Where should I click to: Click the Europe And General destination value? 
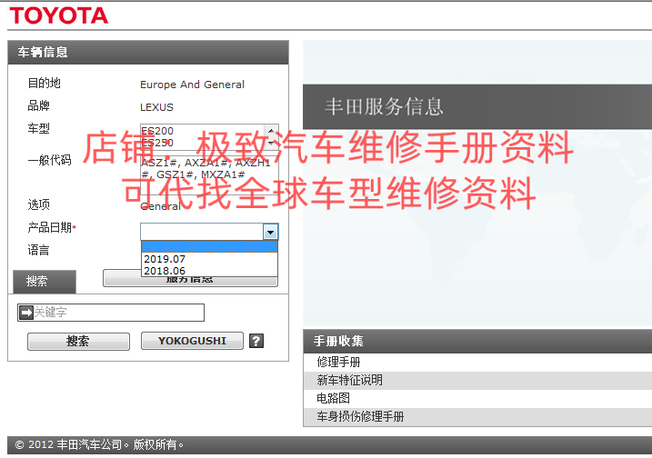pos(192,85)
